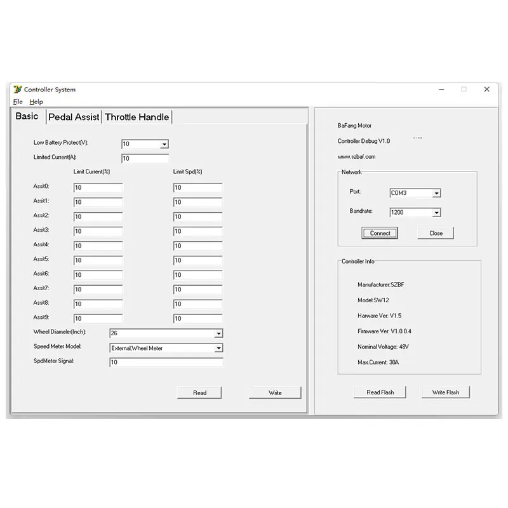Viewport: 508px width, 508px height.
Task: Click the SpdMeter Signal input field
Action: point(166,362)
